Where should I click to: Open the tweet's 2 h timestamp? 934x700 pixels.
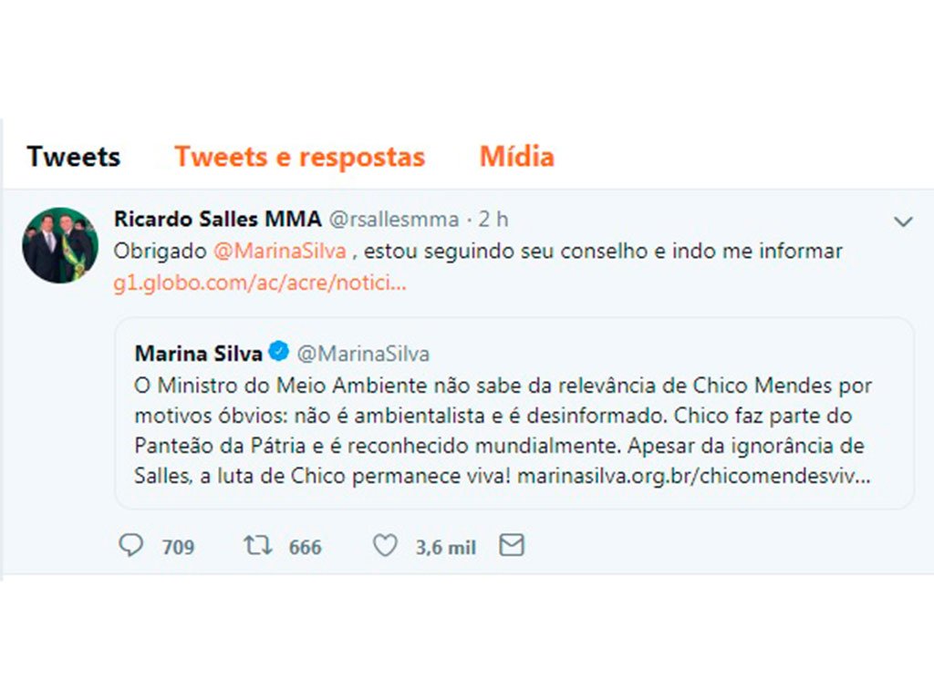click(x=493, y=220)
